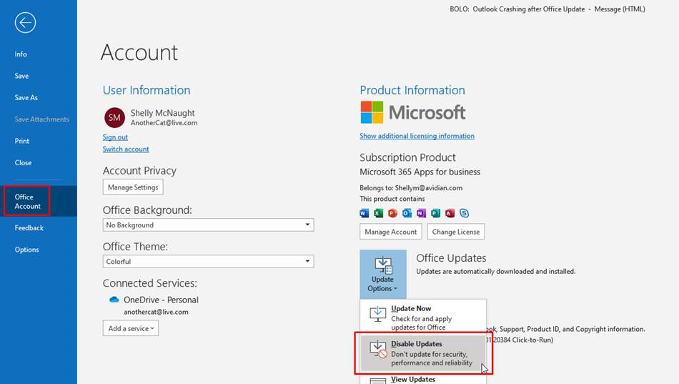Click the Switch account link
Screen dimensions: 679x384
click(x=126, y=149)
